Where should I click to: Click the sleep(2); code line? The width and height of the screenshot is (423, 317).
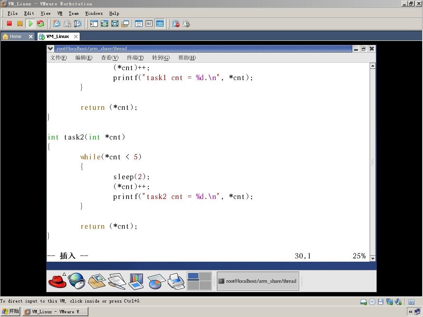(x=131, y=177)
